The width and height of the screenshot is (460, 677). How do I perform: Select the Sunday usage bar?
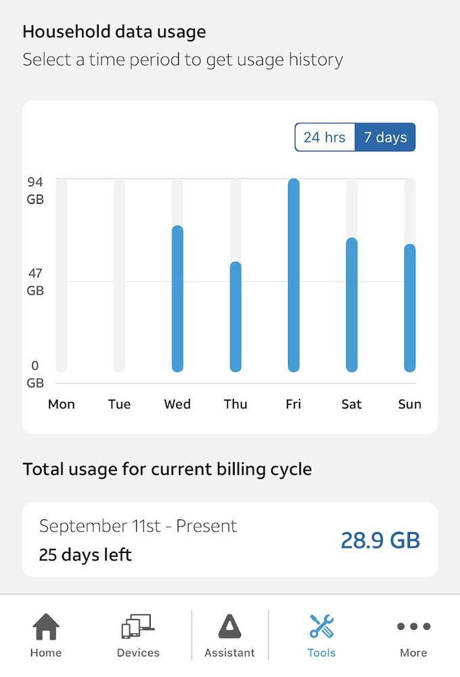409,308
